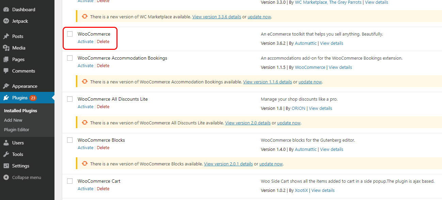The width and height of the screenshot is (442, 200).
Task: Open ORION author link
Action: tap(299, 108)
